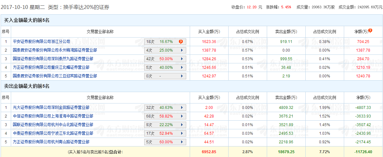Image resolution: width=383 pixels, height=157 pixels.
Task: Click arrow icon next to 32次 40.63%
Action: [x=182, y=108]
